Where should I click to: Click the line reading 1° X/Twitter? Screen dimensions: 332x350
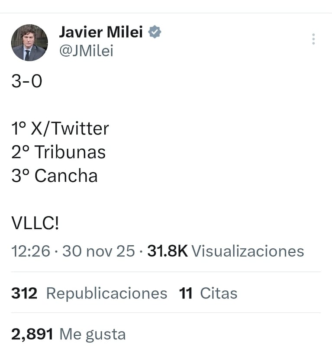60,128
